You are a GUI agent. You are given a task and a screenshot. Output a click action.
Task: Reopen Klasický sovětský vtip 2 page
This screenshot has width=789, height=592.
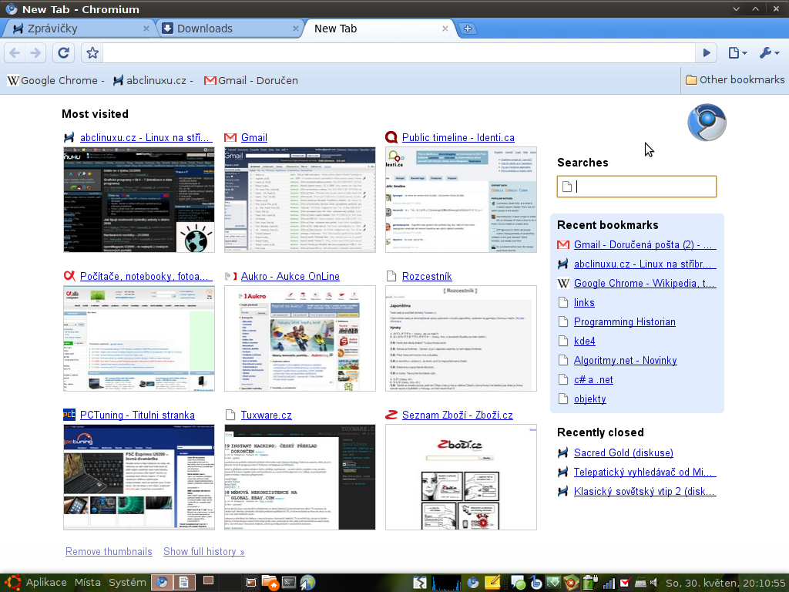[x=645, y=492]
